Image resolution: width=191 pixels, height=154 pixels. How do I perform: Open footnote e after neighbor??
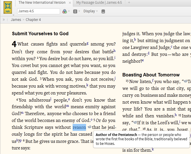point(143,60)
